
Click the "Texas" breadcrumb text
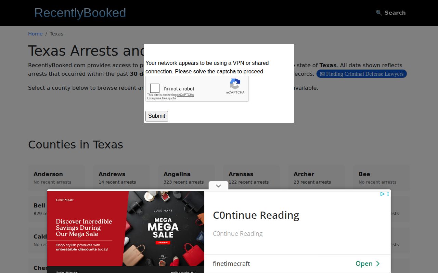(56, 34)
